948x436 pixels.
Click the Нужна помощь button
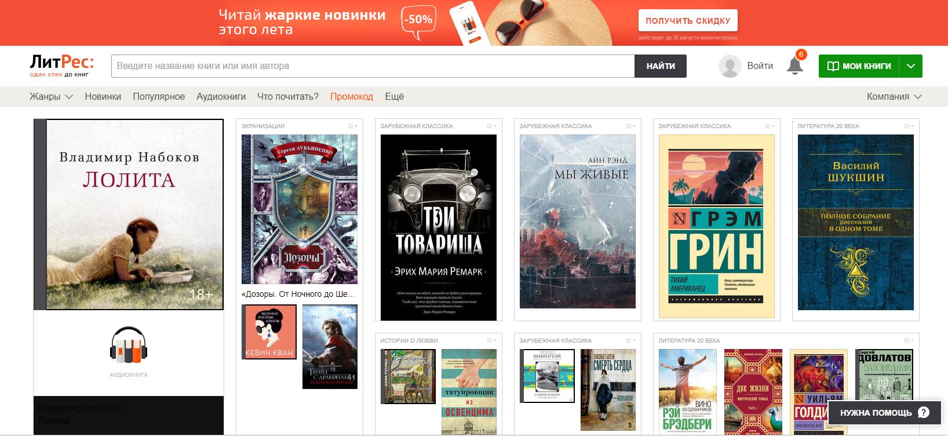[x=884, y=413]
